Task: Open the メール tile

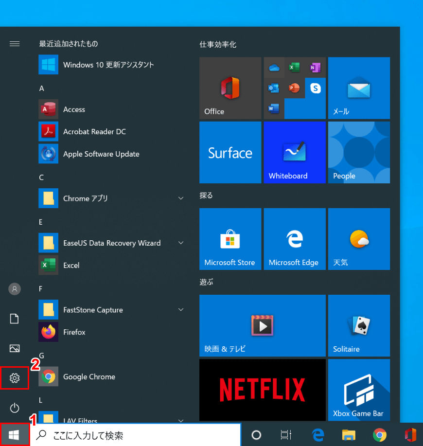Action: coord(359,88)
